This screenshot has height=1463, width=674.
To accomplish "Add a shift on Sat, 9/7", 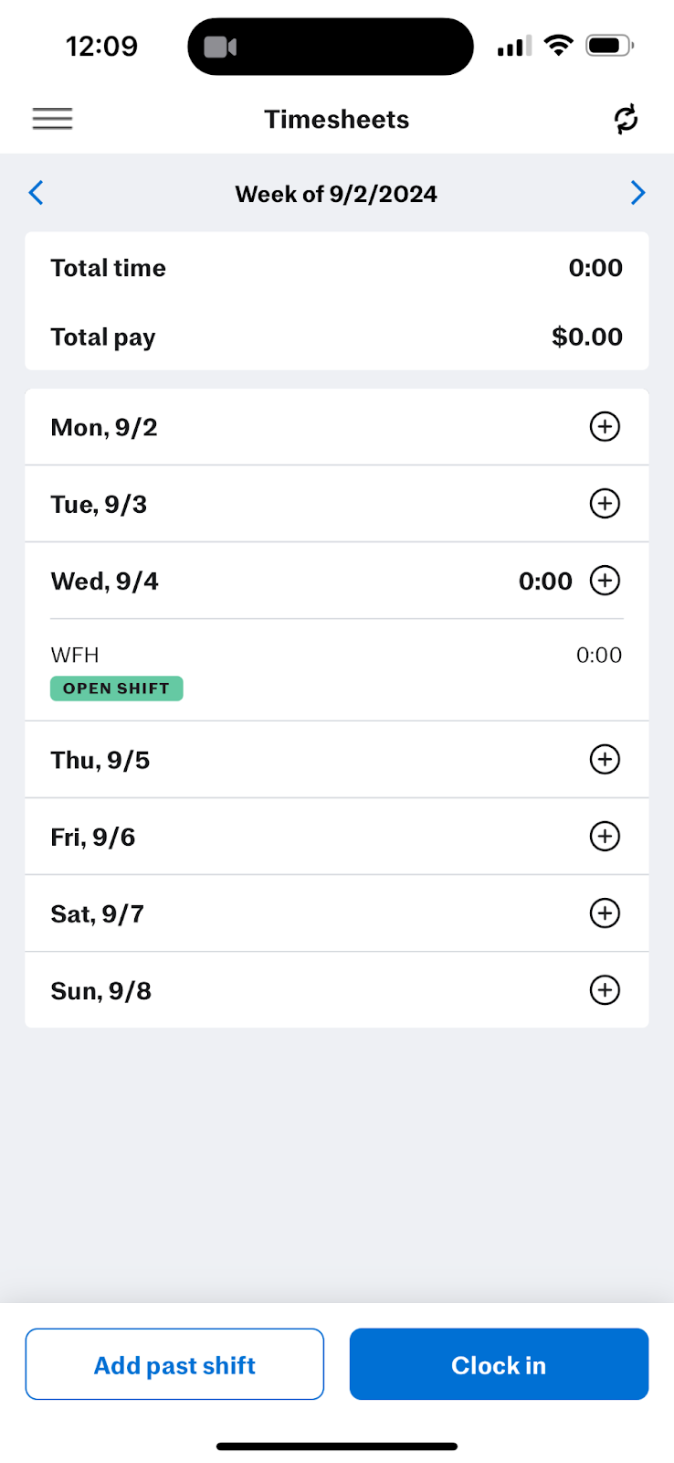I will [x=605, y=913].
